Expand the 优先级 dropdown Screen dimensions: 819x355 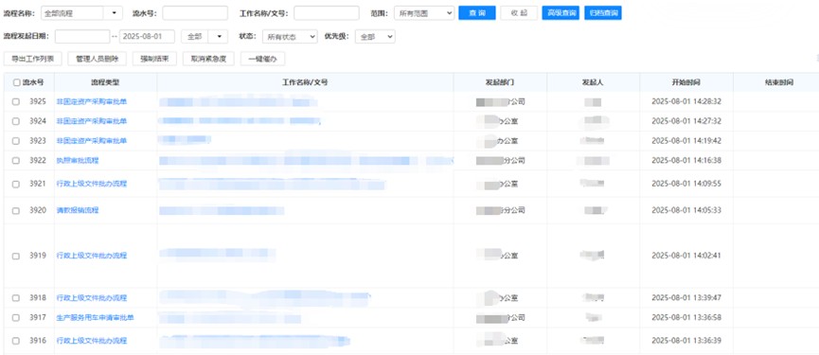tap(375, 37)
